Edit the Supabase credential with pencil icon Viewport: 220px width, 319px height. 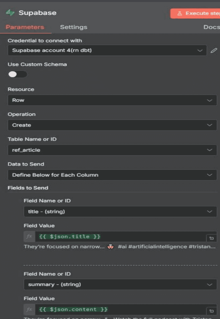214,50
